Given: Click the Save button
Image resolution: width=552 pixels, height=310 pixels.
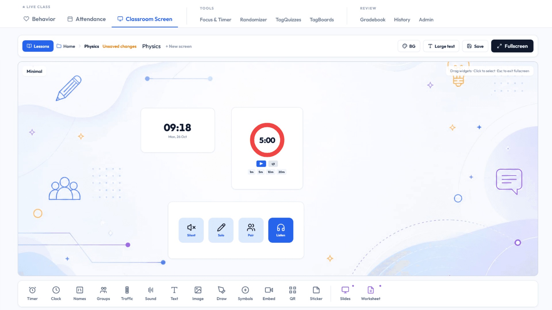Looking at the screenshot, I should pos(475,46).
